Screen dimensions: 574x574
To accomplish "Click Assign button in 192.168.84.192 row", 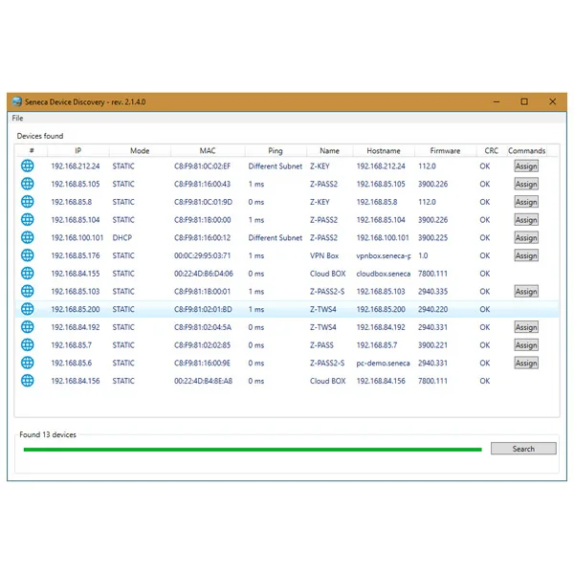I will pyautogui.click(x=526, y=327).
